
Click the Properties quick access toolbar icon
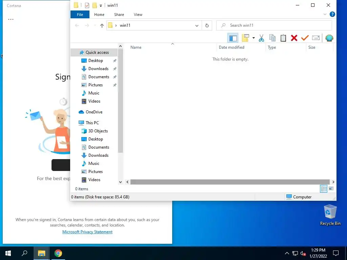point(87,5)
